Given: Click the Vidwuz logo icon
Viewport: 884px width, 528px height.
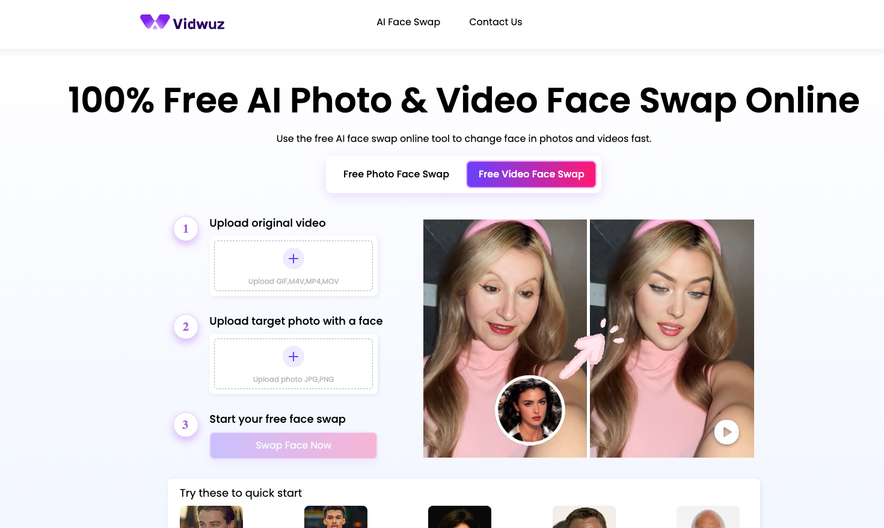Looking at the screenshot, I should point(155,22).
